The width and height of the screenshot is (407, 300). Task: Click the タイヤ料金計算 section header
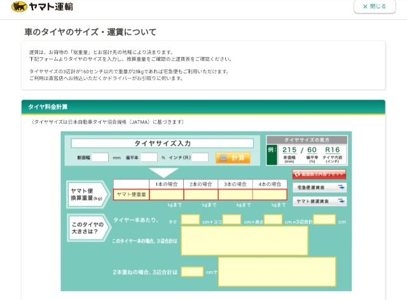pyautogui.click(x=203, y=107)
